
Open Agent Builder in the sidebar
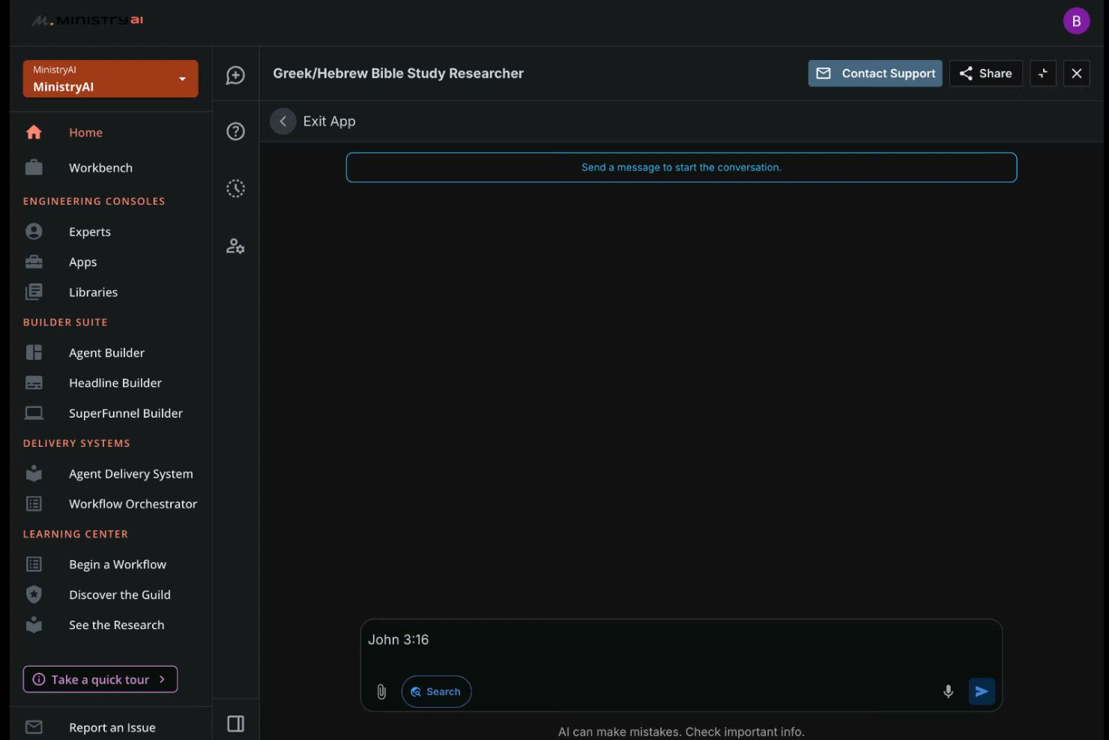pyautogui.click(x=106, y=353)
